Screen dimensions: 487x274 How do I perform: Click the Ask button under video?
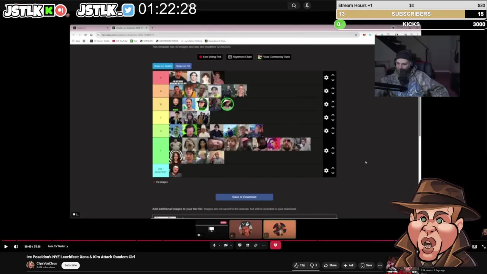click(349, 265)
